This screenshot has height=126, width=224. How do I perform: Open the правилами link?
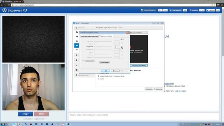169,84
